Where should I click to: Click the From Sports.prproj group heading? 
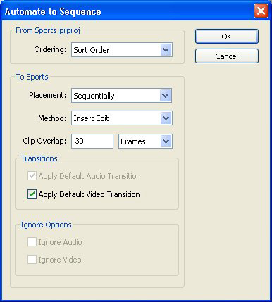point(48,30)
